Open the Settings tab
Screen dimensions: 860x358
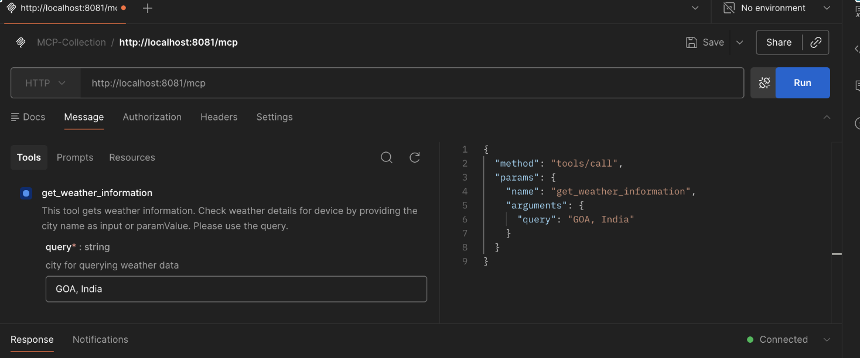click(274, 117)
